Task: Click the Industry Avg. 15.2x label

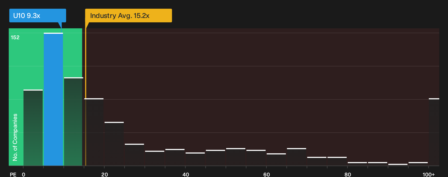Action: (128, 16)
